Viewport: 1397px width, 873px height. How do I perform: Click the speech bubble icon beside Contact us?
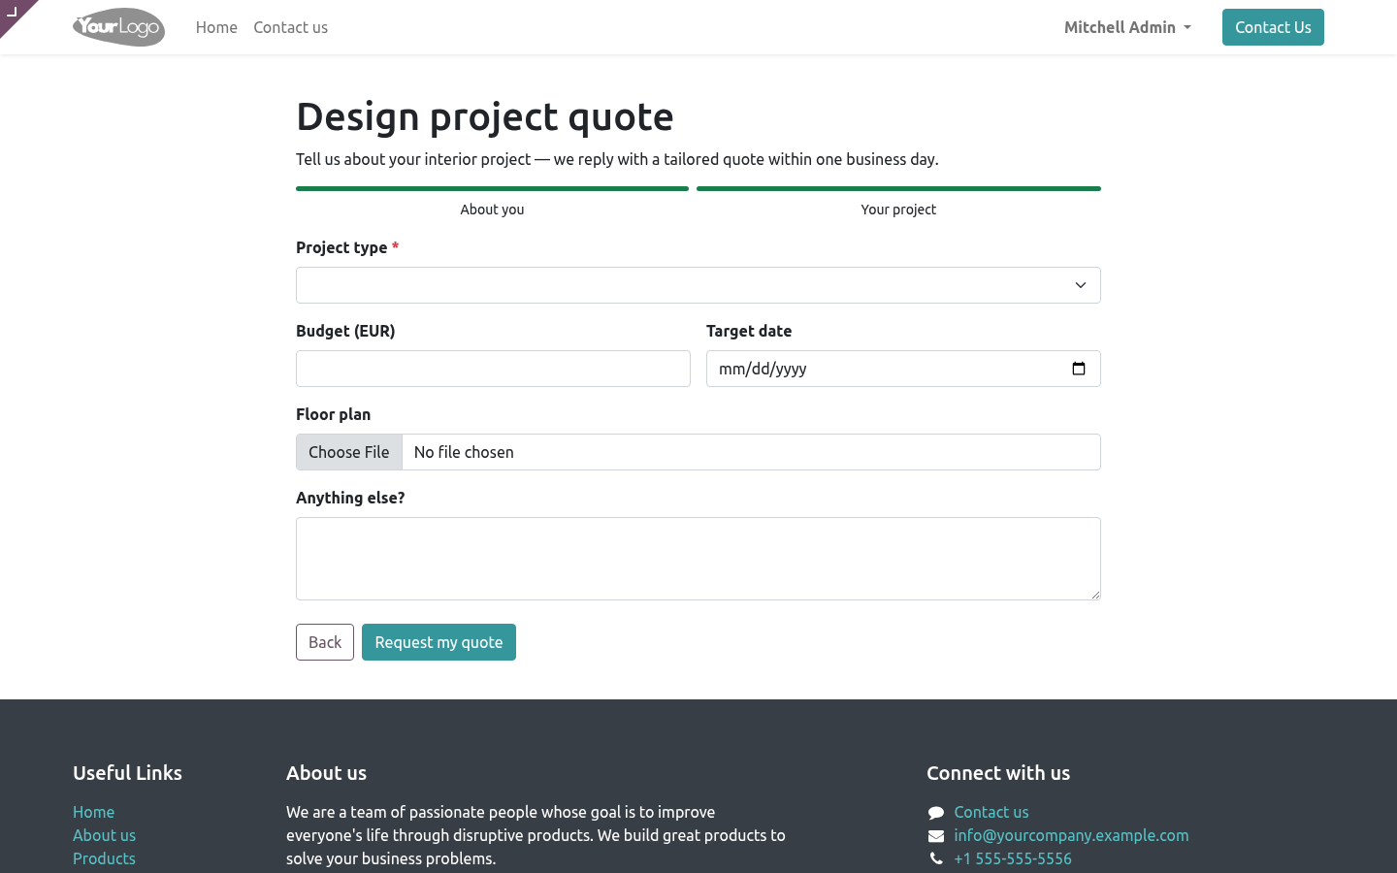pyautogui.click(x=936, y=813)
